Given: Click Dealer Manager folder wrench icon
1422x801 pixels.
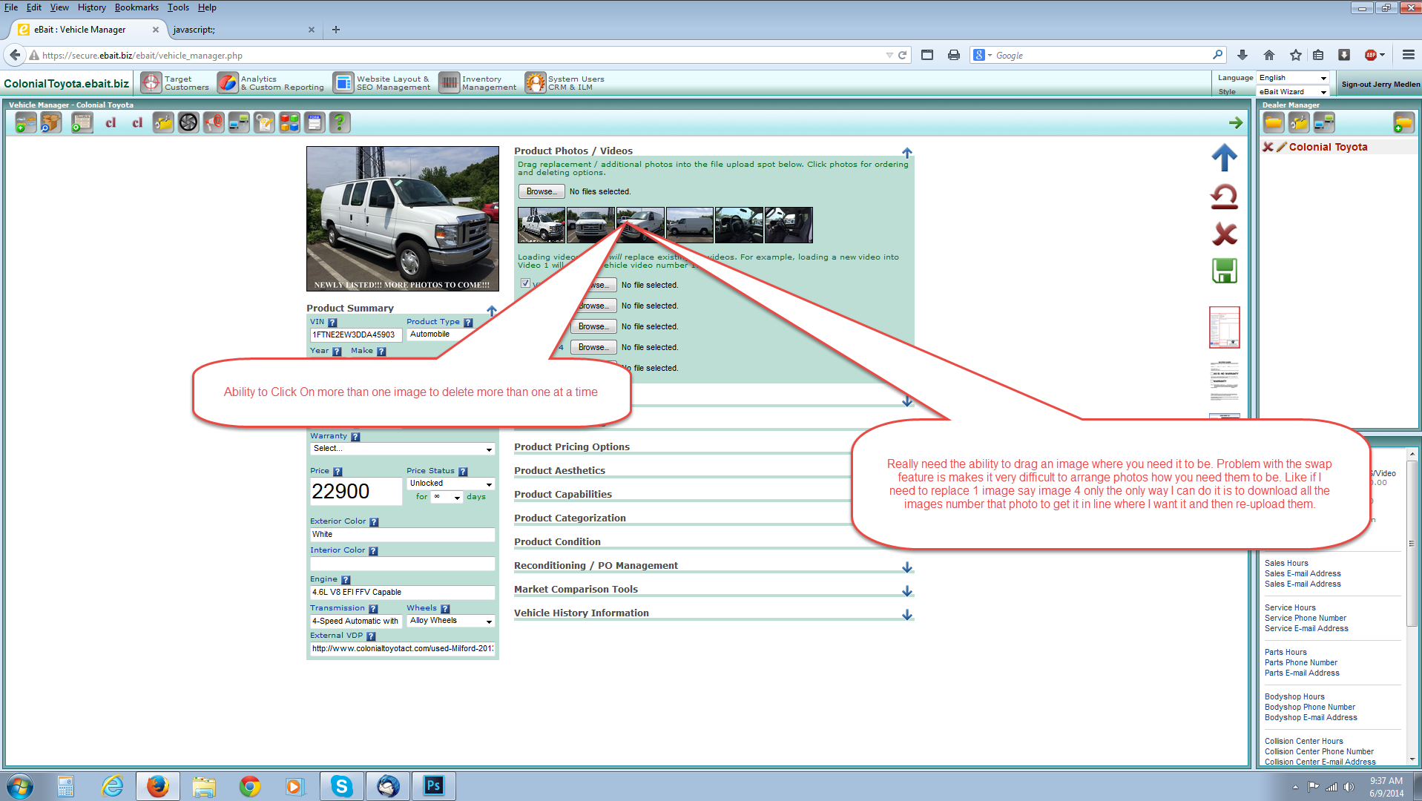Looking at the screenshot, I should click(x=1299, y=122).
